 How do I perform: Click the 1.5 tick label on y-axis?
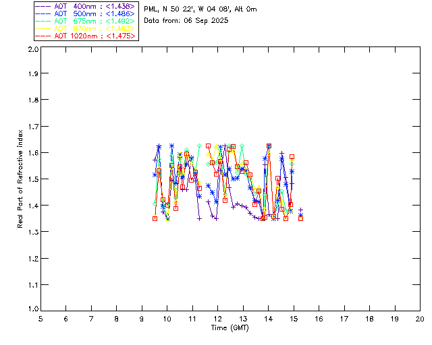[x=32, y=179]
